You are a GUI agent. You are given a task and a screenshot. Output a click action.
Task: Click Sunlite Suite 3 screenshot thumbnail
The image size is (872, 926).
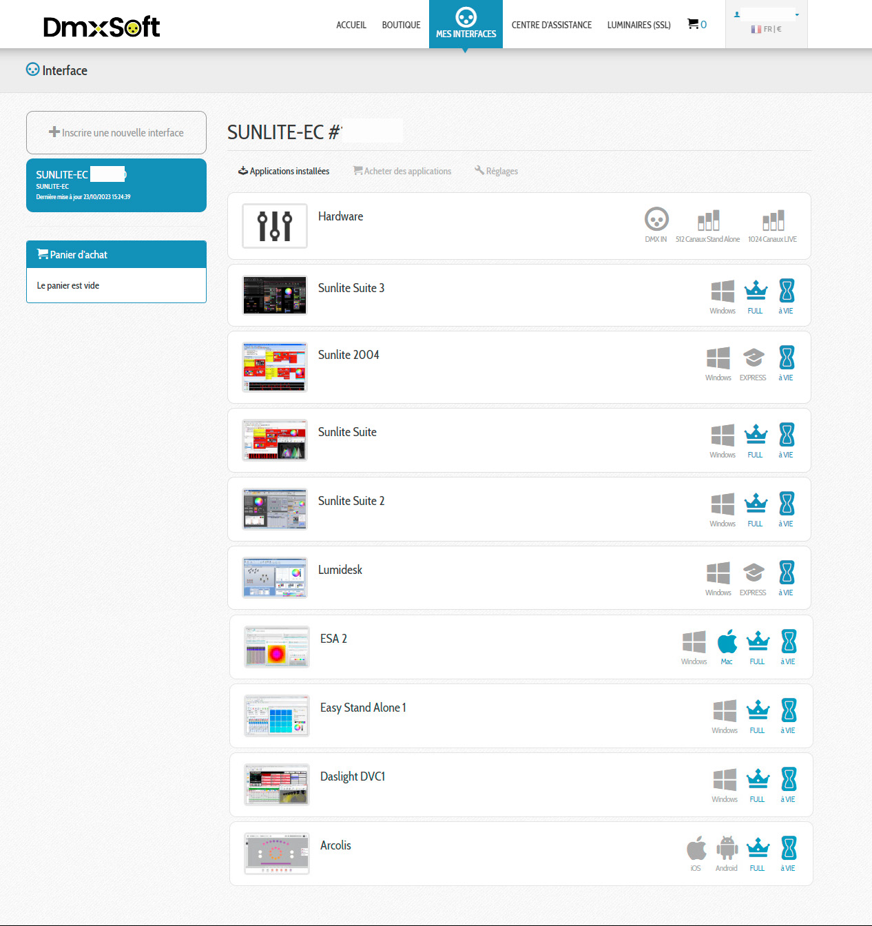pos(275,295)
